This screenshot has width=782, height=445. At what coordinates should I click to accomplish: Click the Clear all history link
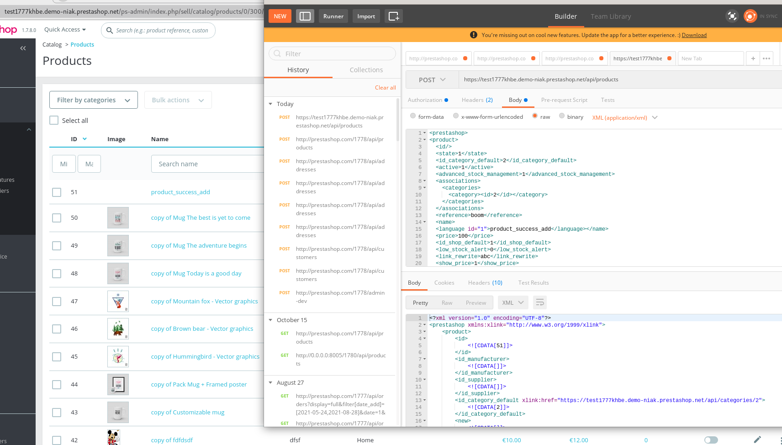385,87
